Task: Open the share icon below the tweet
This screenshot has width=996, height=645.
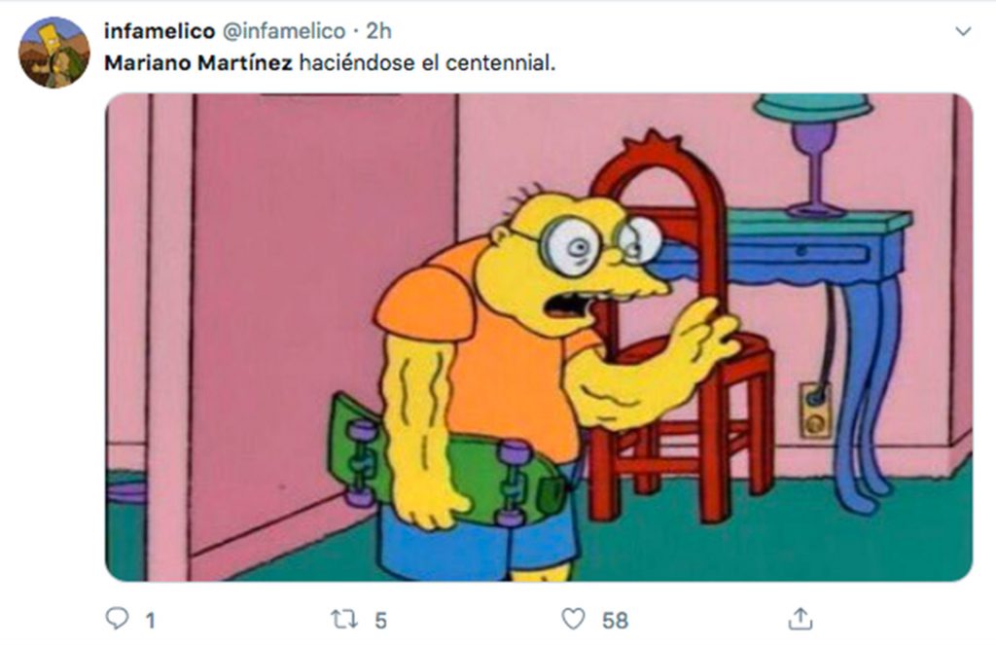Action: [x=800, y=619]
